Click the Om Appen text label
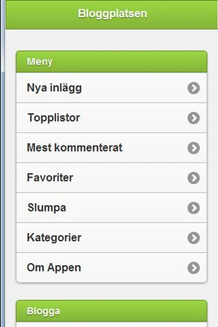Viewport: 218px width, 327px height. click(x=54, y=268)
